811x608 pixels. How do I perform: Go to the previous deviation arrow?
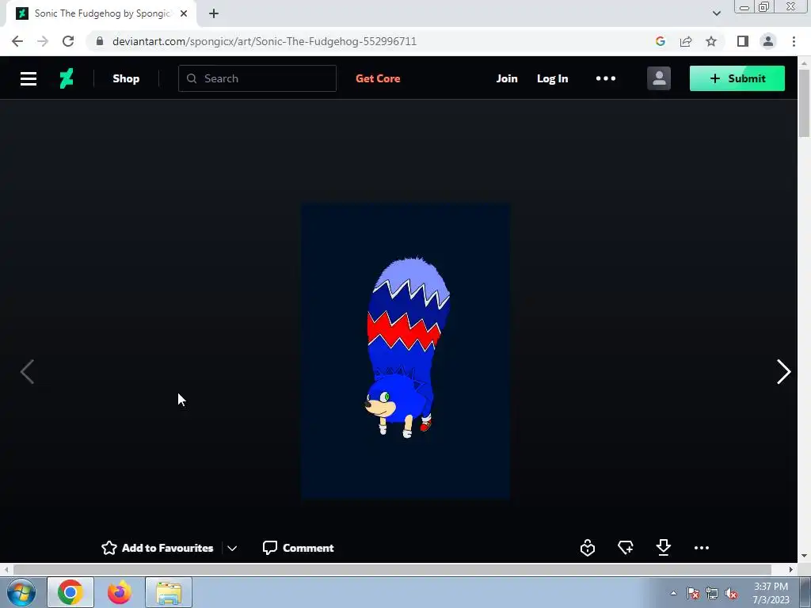tap(27, 372)
